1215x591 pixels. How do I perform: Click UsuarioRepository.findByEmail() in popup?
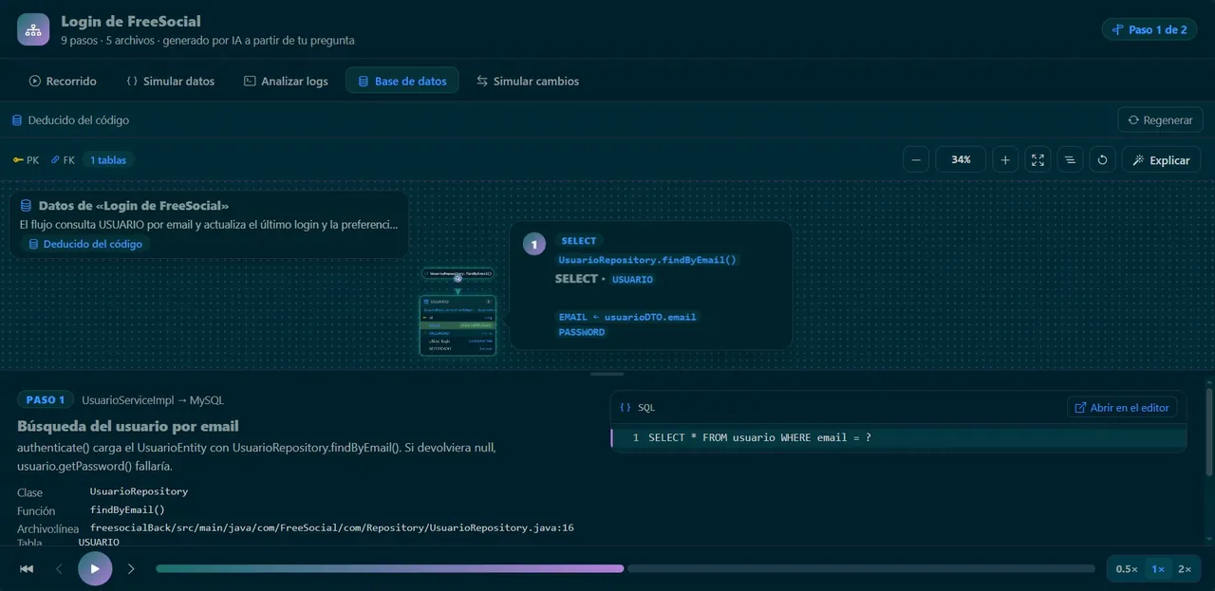(x=647, y=259)
